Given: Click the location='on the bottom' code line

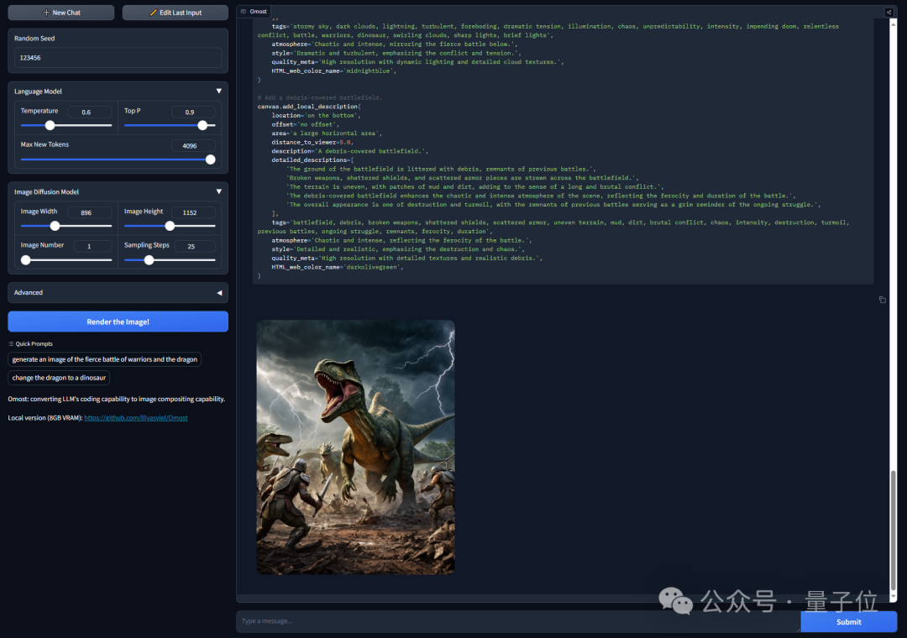Looking at the screenshot, I should pos(316,116).
